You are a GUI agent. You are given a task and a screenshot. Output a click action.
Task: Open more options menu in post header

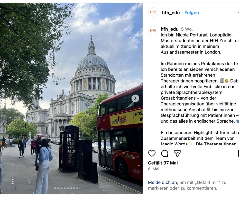[238, 13]
